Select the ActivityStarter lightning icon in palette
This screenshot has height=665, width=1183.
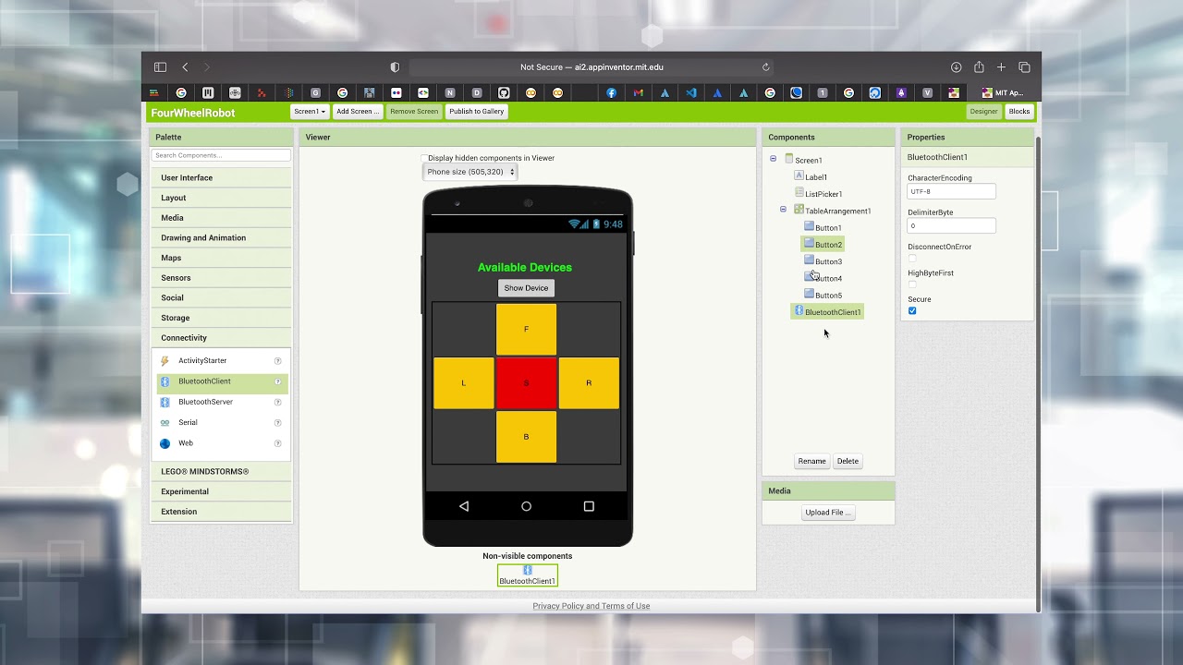click(165, 361)
